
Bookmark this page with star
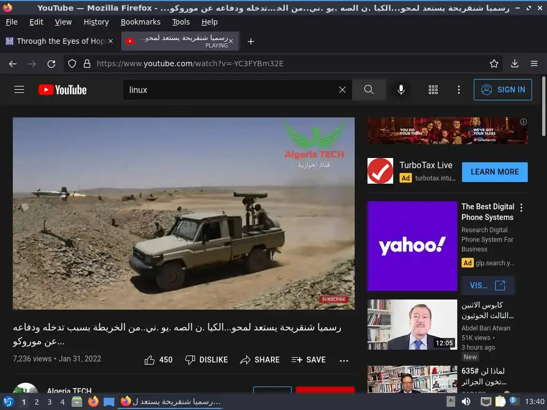(x=494, y=64)
